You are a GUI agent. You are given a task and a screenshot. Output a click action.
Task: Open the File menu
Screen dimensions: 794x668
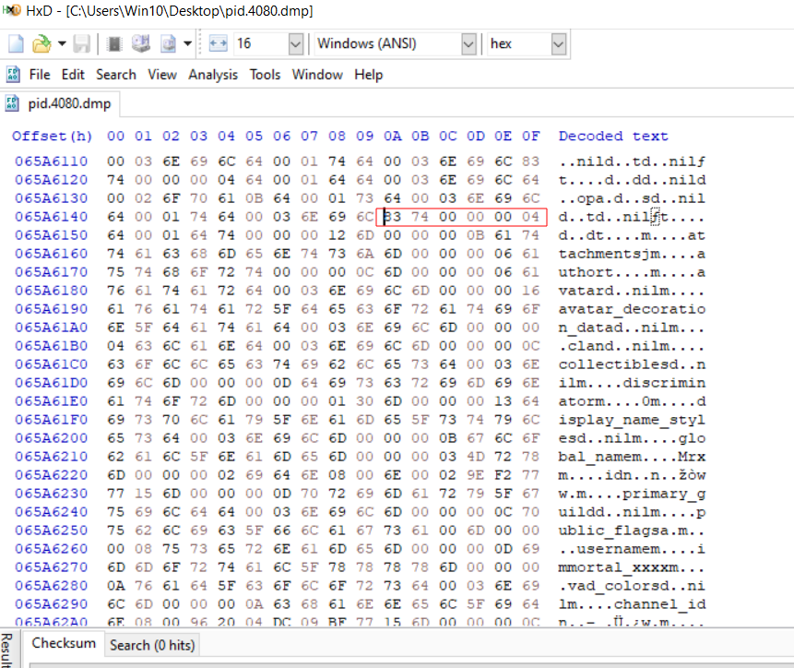pyautogui.click(x=40, y=75)
